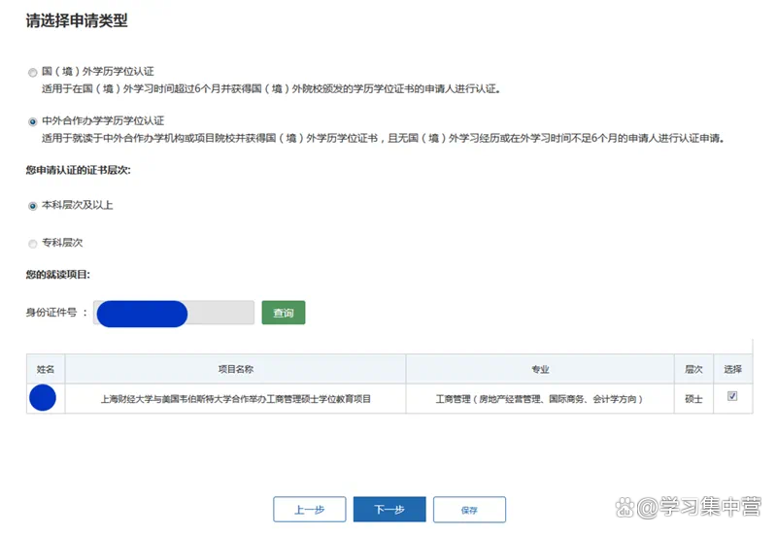Select 本科层次及以上 certificate level
The image size is (777, 535).
point(33,205)
